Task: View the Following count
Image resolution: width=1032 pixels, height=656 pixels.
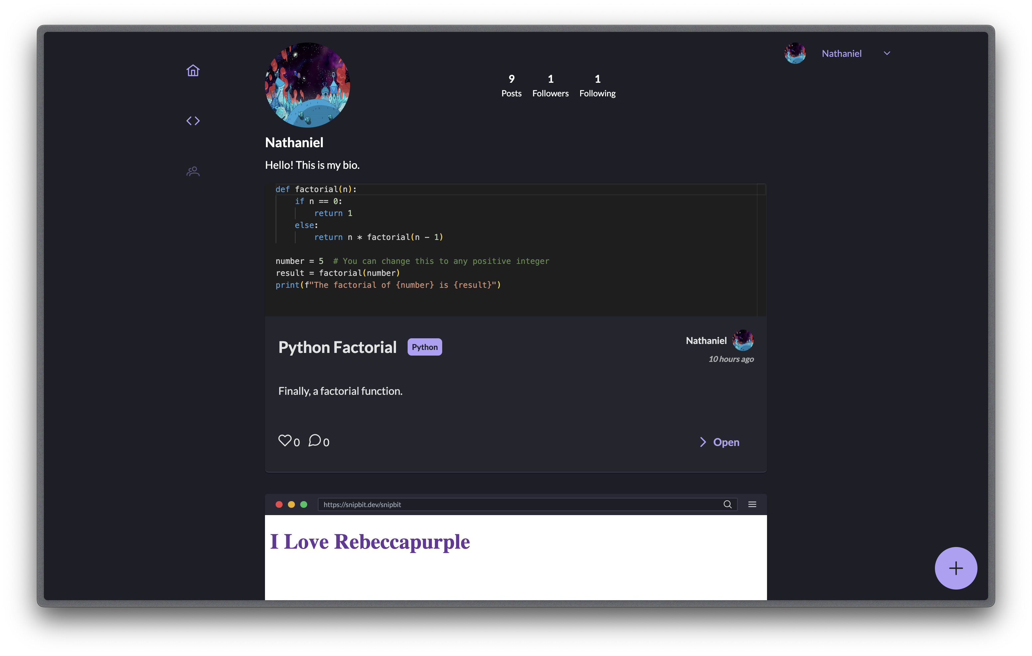Action: [597, 86]
